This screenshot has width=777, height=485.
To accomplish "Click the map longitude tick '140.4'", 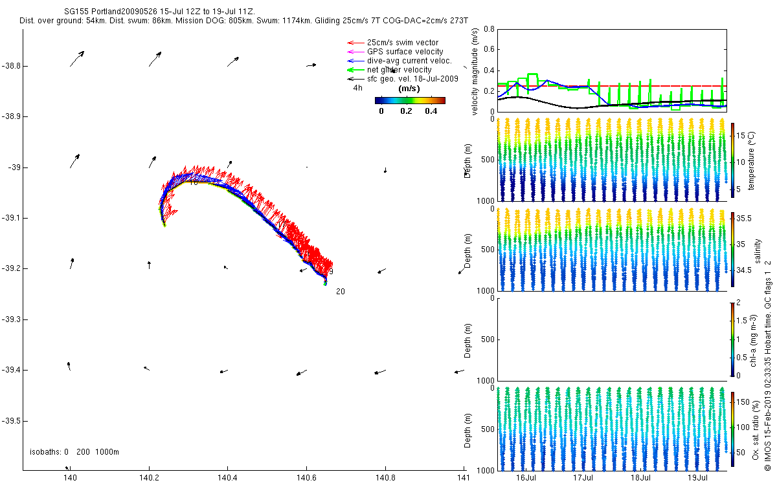I will pyautogui.click(x=228, y=478).
